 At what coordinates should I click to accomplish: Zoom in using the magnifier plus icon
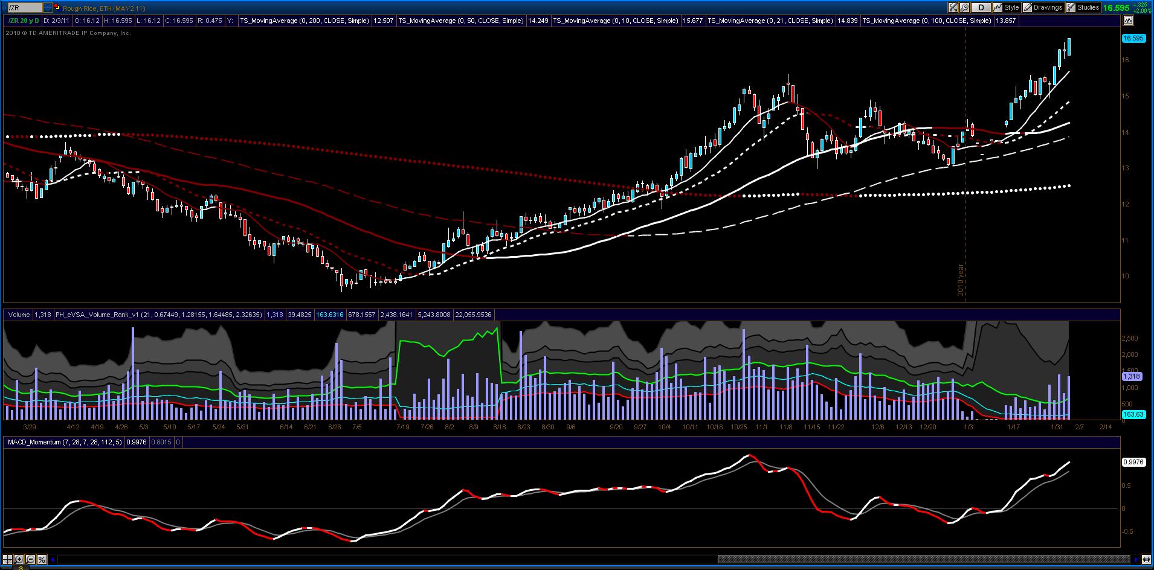click(x=19, y=559)
